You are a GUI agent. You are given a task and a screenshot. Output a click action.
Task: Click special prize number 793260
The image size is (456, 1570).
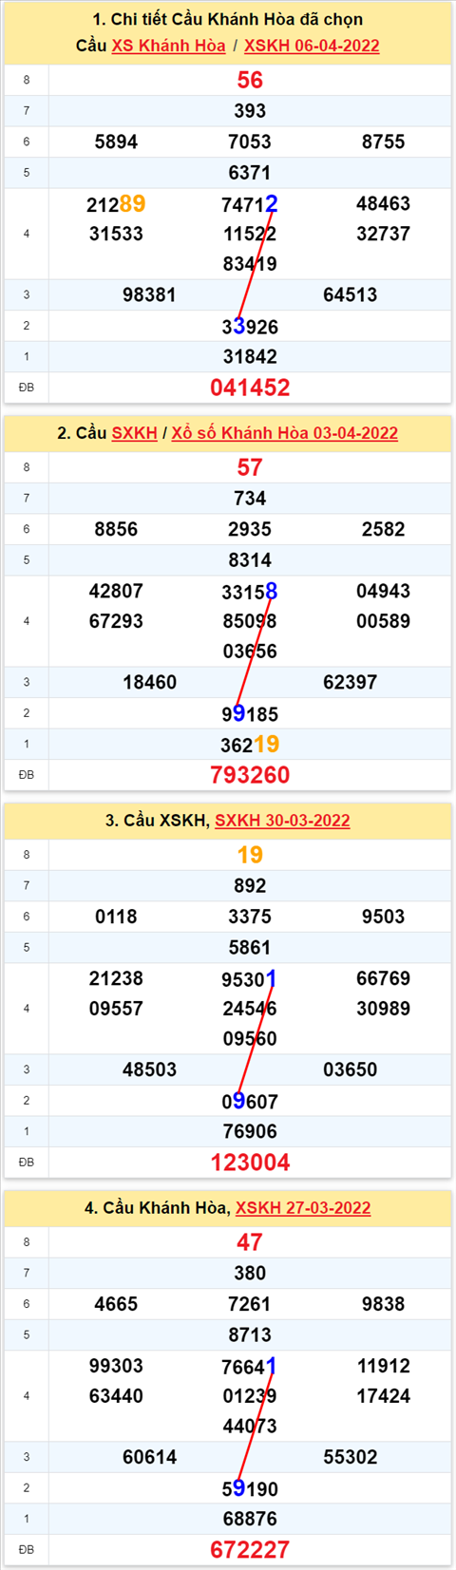point(250,775)
